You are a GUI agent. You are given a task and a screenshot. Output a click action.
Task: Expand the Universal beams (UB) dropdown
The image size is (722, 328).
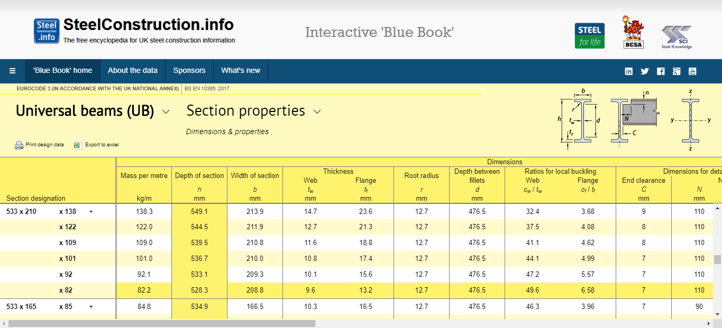(x=166, y=111)
